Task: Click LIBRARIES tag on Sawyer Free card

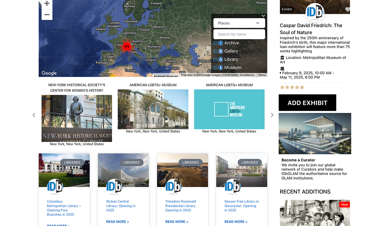Action: tap(250, 162)
